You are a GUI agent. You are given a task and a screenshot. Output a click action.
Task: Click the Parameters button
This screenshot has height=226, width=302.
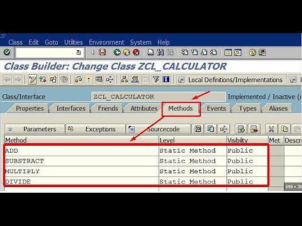point(35,129)
